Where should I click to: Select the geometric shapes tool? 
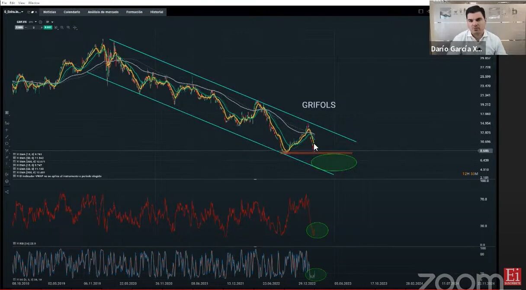point(6,143)
